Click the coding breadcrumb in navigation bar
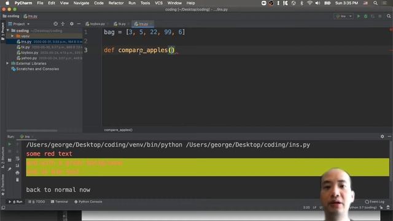This screenshot has width=393, height=221. click(x=11, y=17)
